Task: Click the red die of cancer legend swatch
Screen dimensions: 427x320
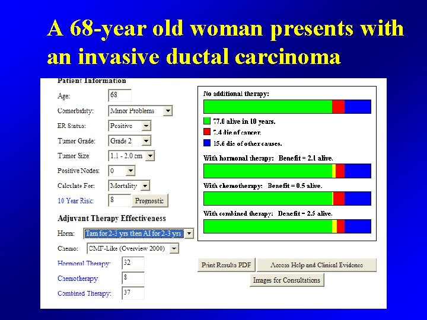Action: (207, 132)
